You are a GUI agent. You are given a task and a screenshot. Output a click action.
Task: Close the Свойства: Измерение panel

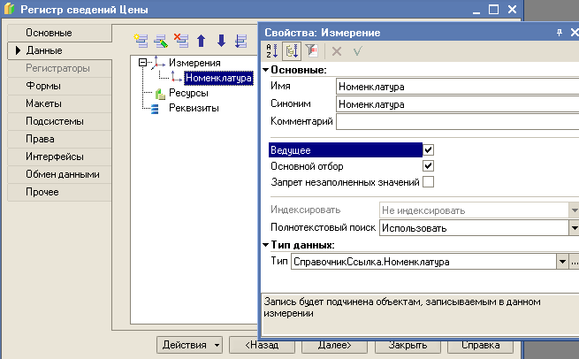coord(575,33)
